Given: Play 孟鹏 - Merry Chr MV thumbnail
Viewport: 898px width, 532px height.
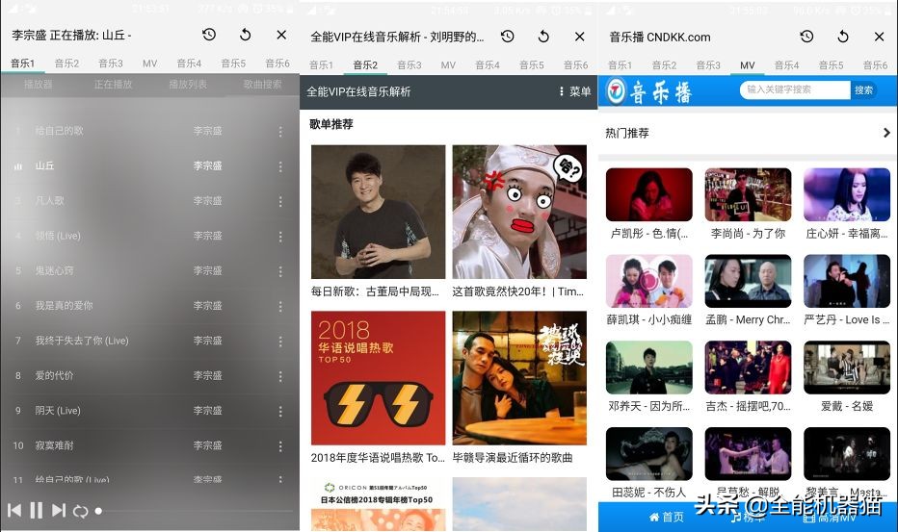Looking at the screenshot, I should 748,281.
